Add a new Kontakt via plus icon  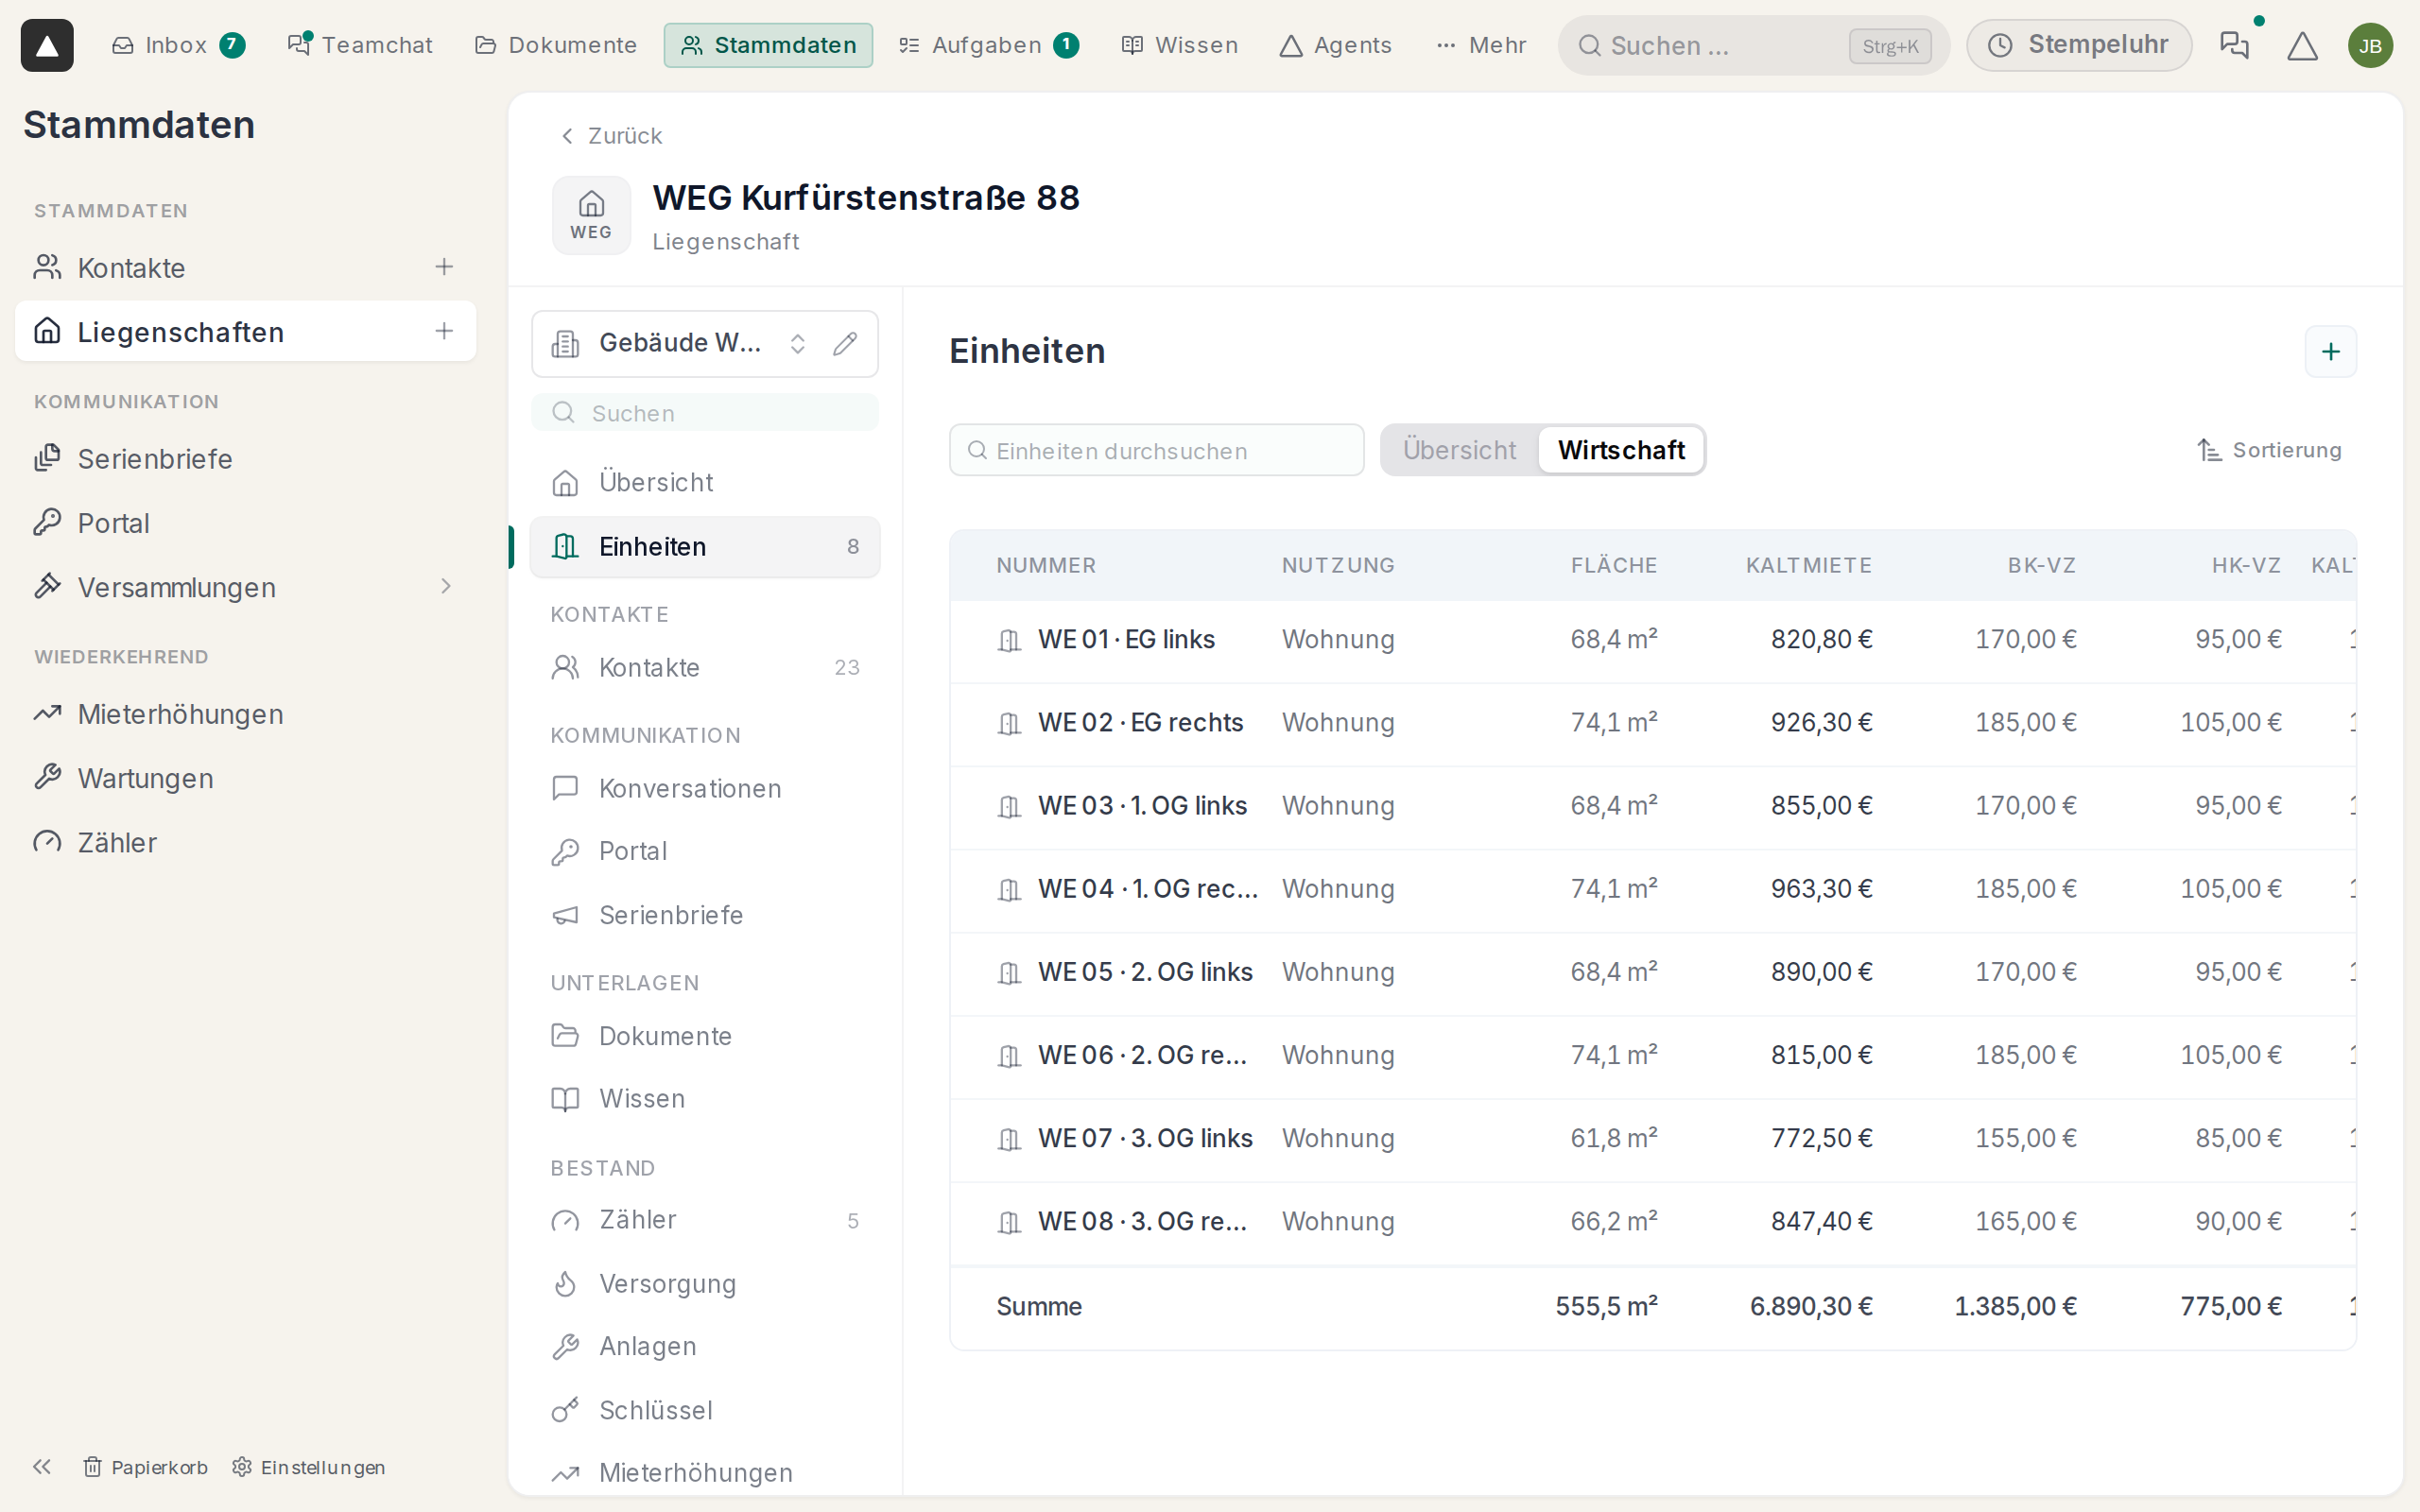click(444, 267)
